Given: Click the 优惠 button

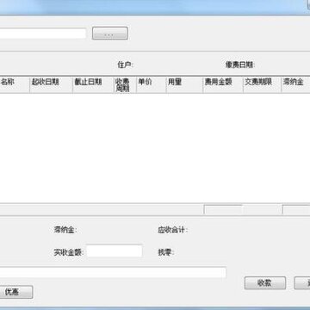Looking at the screenshot, I should pyautogui.click(x=16, y=292).
